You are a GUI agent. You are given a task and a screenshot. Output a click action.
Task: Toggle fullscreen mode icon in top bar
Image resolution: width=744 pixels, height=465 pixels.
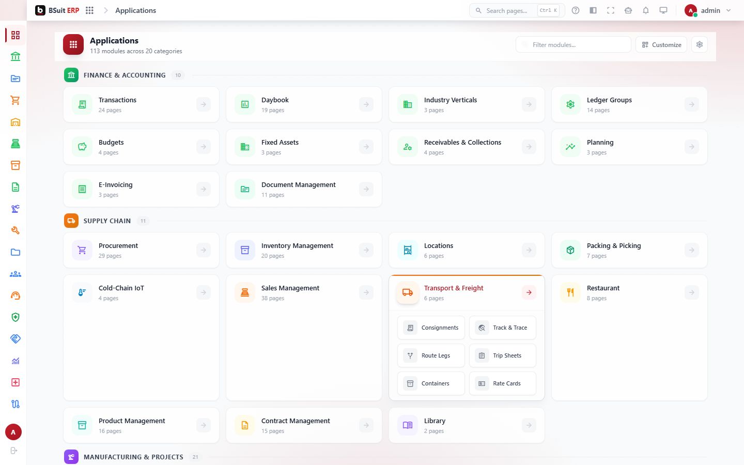611,10
